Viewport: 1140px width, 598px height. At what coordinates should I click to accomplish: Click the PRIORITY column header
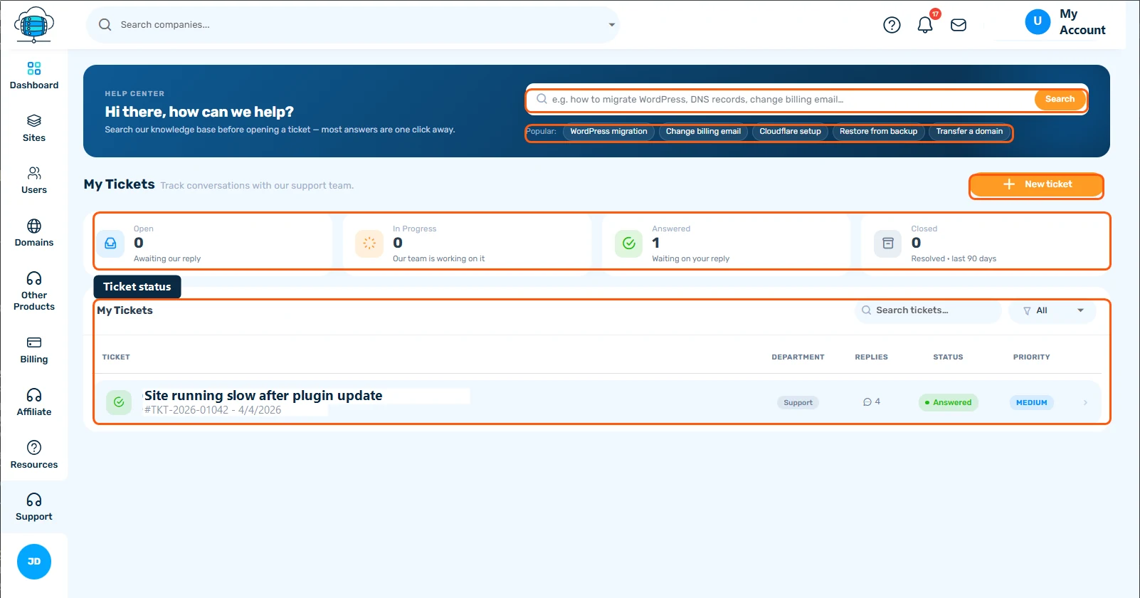coord(1031,357)
